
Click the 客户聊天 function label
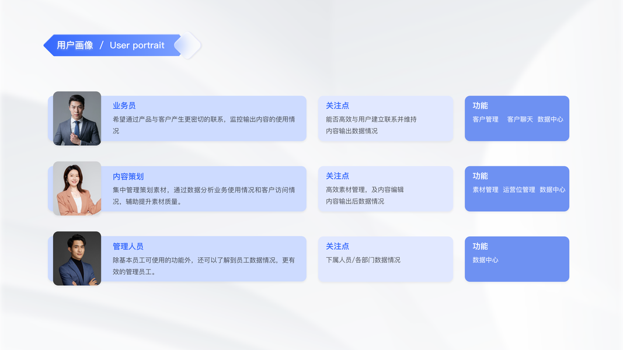pos(520,119)
